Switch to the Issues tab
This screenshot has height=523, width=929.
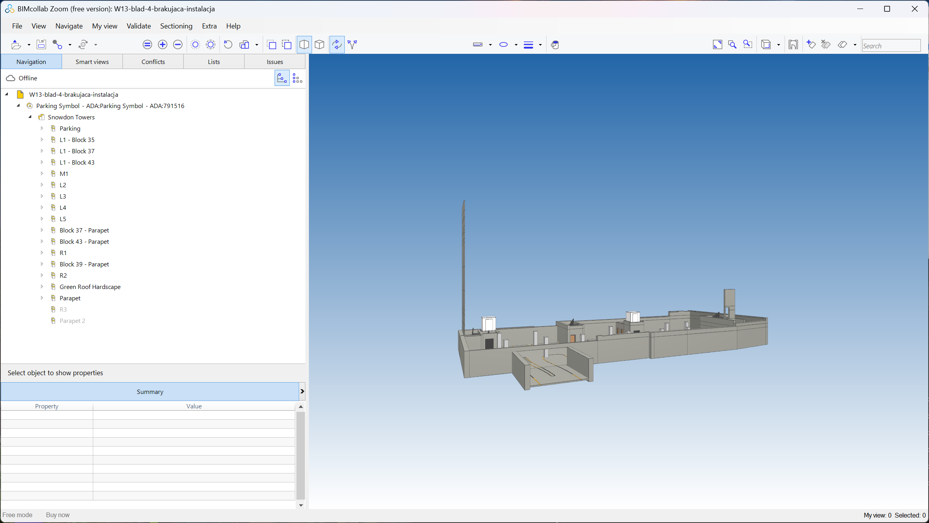pos(275,62)
